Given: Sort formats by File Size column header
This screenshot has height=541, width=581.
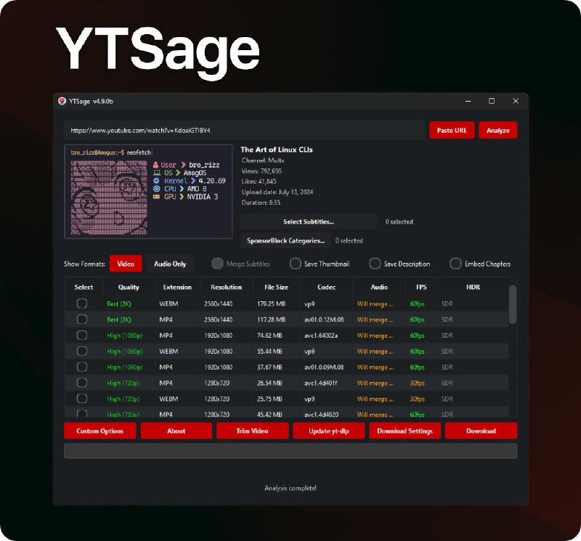Looking at the screenshot, I should click(276, 287).
